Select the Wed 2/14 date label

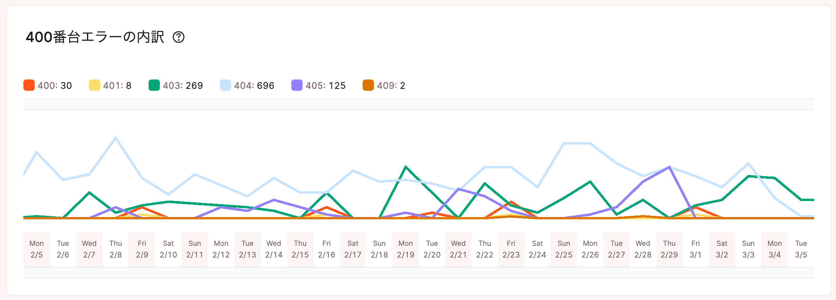click(x=274, y=249)
